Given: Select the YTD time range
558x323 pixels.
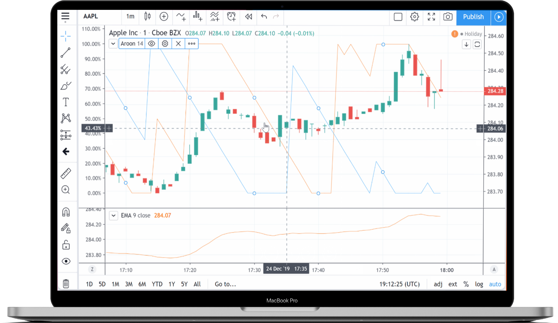Looking at the screenshot, I should 157,284.
